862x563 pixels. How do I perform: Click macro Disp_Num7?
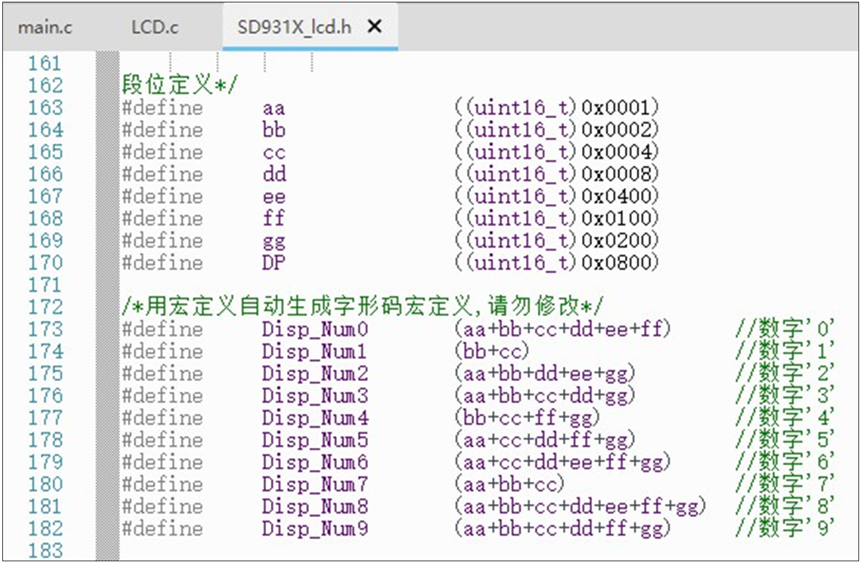point(315,483)
